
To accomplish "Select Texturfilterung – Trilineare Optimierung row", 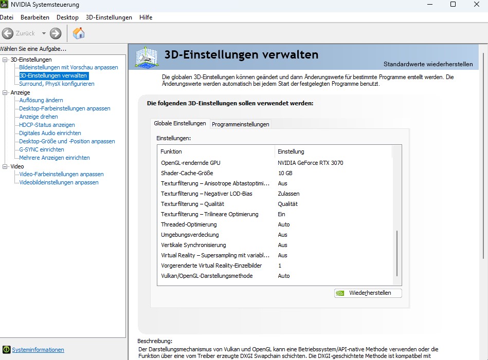I will coord(275,214).
